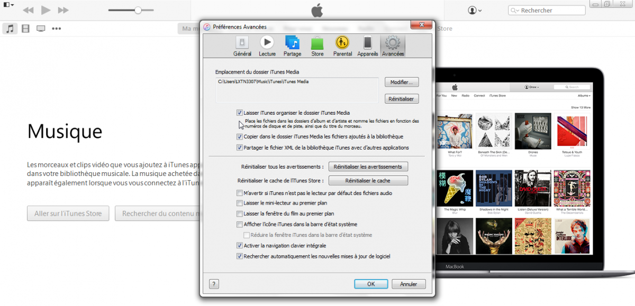Click the play button in iTunes toolbar

46,10
